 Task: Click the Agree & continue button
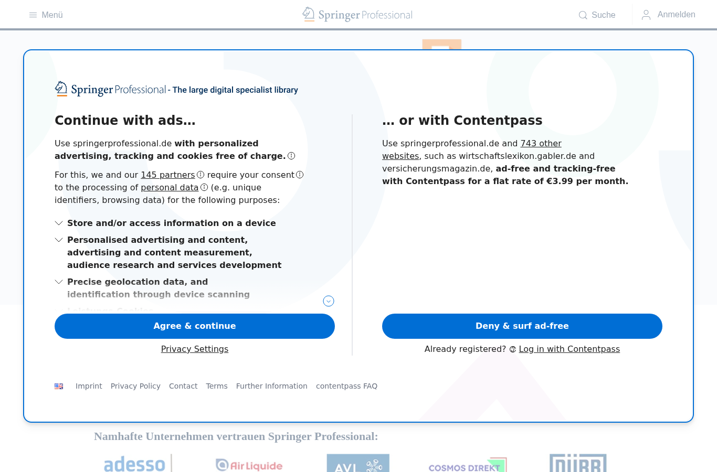195,326
